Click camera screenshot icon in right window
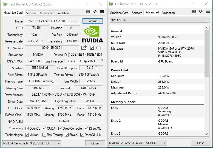Image resolution: width=213 pixels, height=148 pixels. point(194,11)
